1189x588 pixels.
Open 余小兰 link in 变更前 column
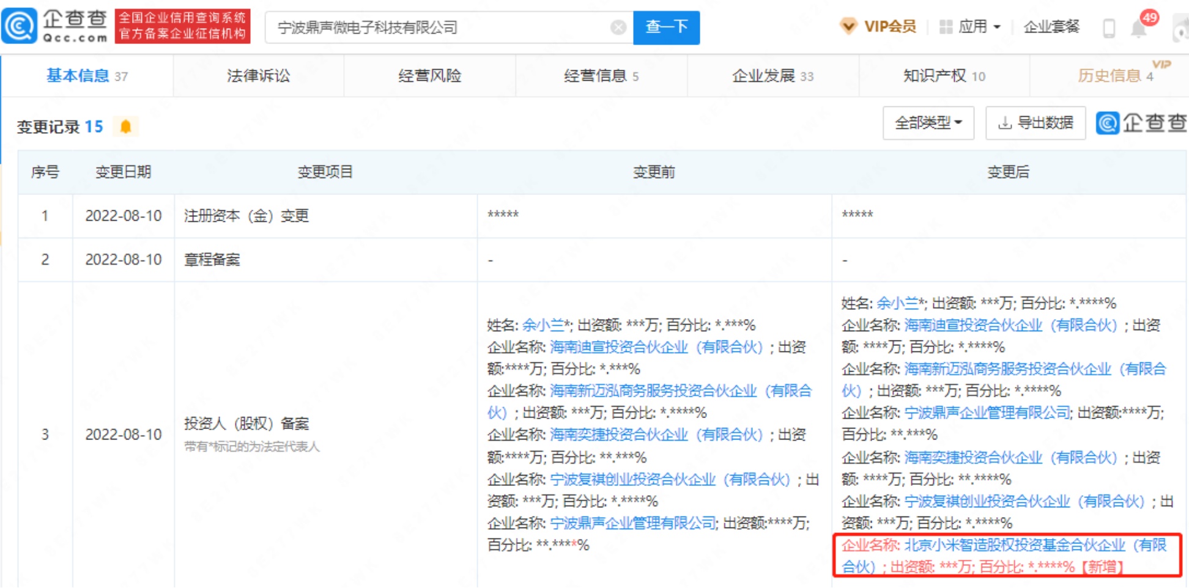tap(543, 325)
